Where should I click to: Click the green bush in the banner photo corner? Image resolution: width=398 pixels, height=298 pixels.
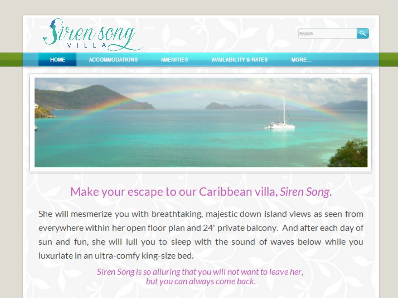[348, 153]
